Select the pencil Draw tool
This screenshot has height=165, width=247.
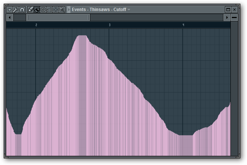tap(31, 10)
